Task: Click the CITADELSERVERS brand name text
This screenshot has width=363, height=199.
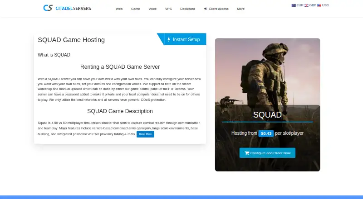Action: (x=73, y=9)
